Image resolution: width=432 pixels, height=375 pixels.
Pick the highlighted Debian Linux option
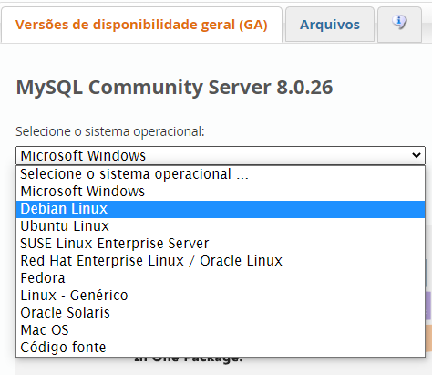click(x=221, y=209)
